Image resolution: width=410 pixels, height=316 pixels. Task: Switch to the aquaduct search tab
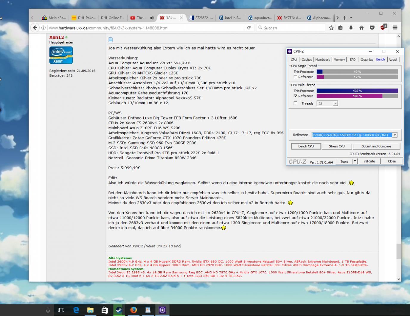pyautogui.click(x=260, y=18)
